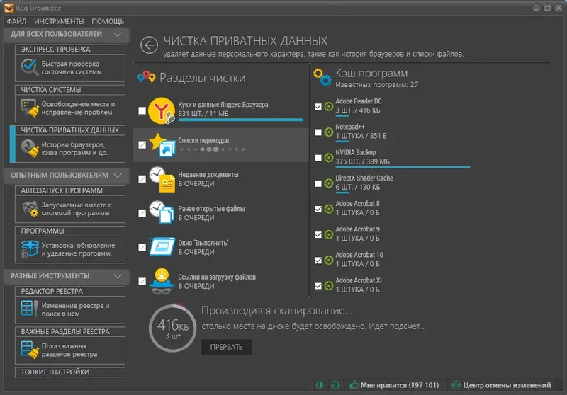Viewport: 567px width, 395px height.
Task: Check the NVIDIA Backup checkbox
Action: tap(318, 158)
